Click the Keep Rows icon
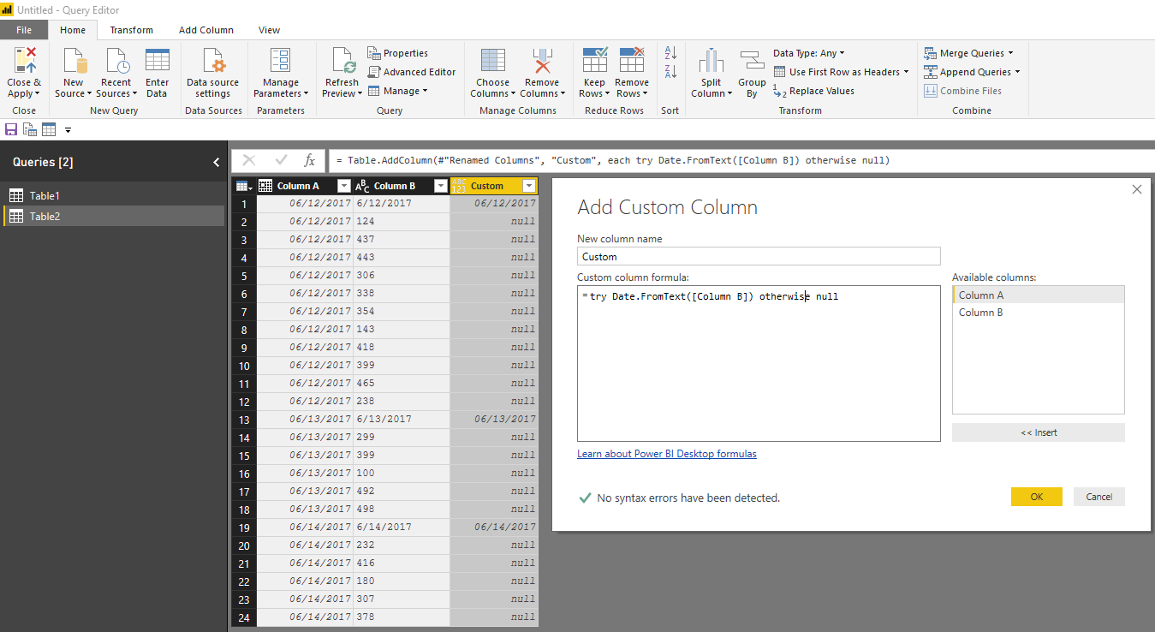 [x=594, y=61]
